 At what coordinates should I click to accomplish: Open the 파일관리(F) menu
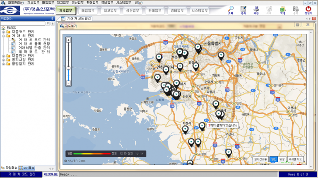(x=16, y=2)
